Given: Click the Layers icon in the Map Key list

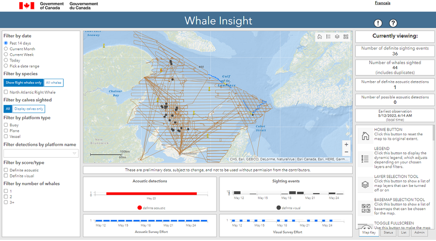Looking at the screenshot, I should click(x=365, y=185).
